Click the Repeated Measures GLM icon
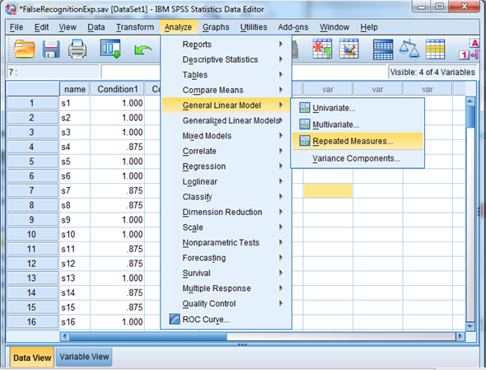The height and width of the screenshot is (370, 486). tap(305, 141)
